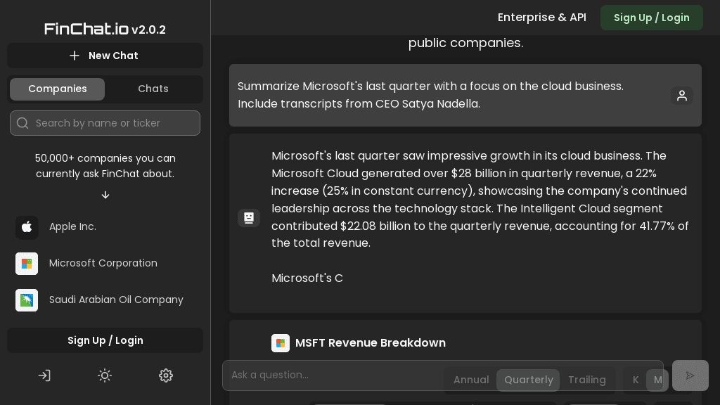720x405 pixels.
Task: Expand company list with down arrow
Action: (x=105, y=195)
